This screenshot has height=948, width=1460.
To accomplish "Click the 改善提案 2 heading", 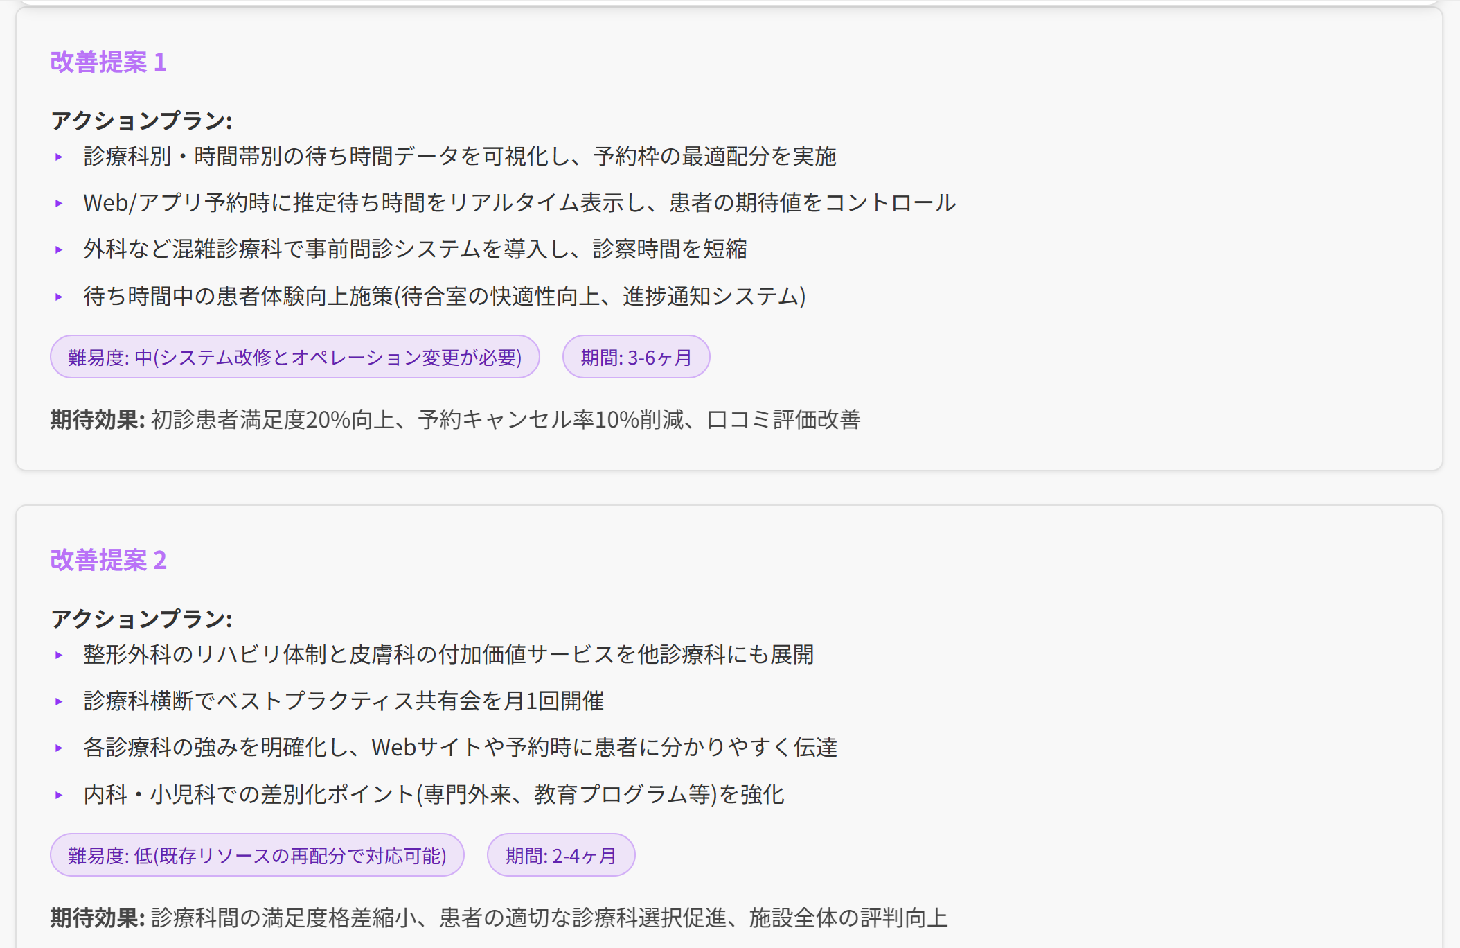I will pos(108,560).
